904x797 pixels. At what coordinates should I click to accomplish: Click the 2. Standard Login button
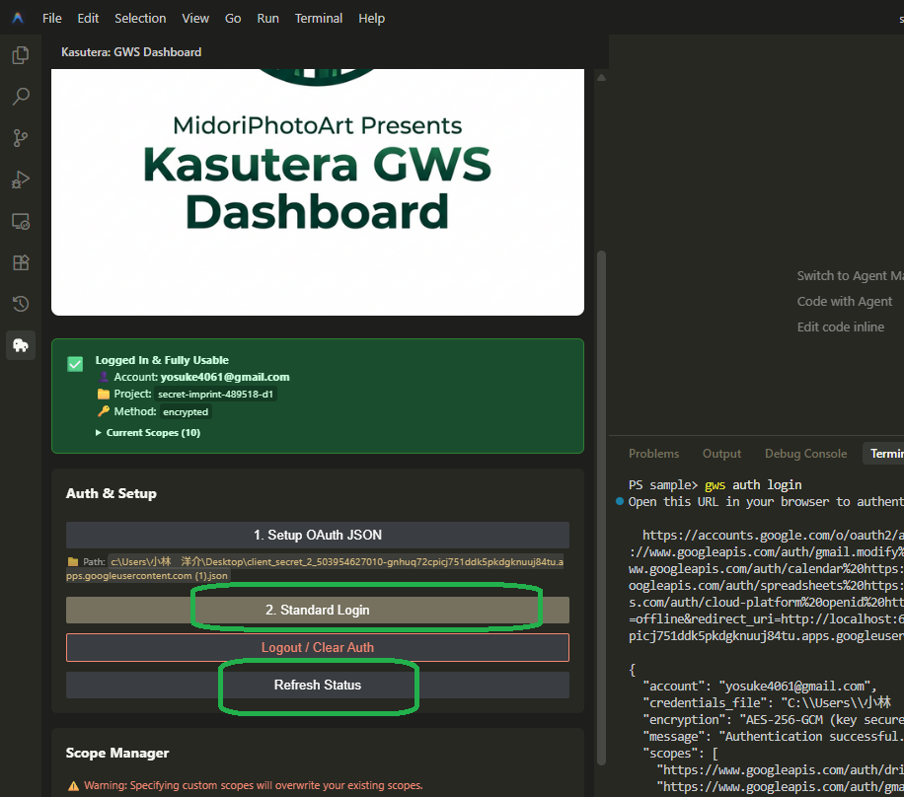click(317, 610)
